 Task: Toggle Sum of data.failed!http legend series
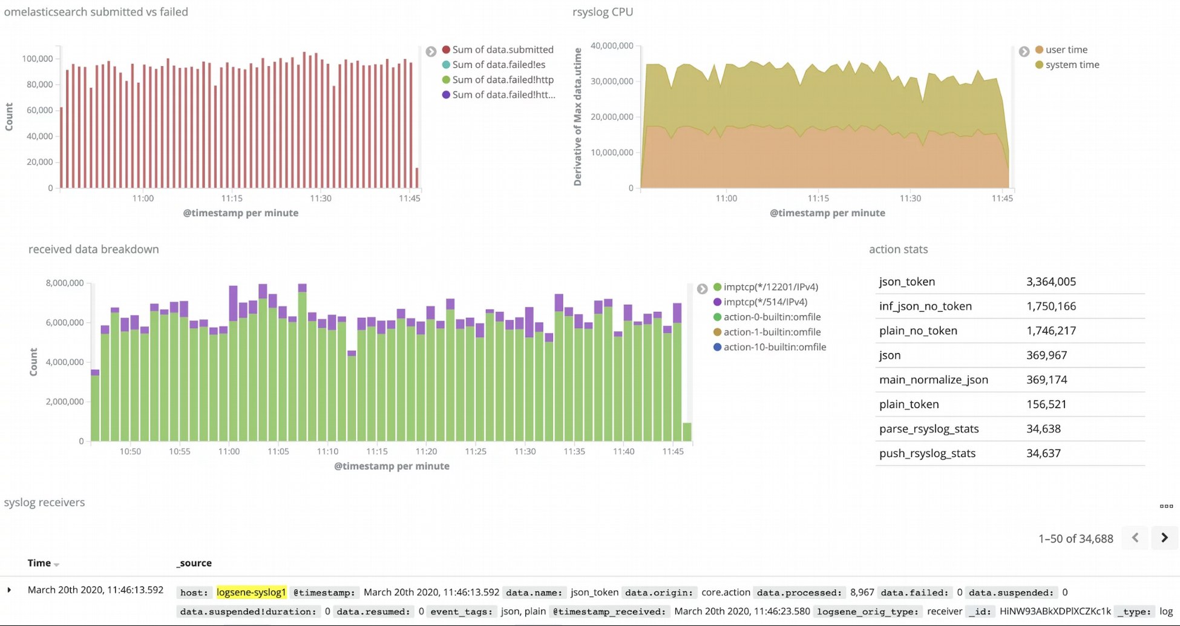(498, 80)
